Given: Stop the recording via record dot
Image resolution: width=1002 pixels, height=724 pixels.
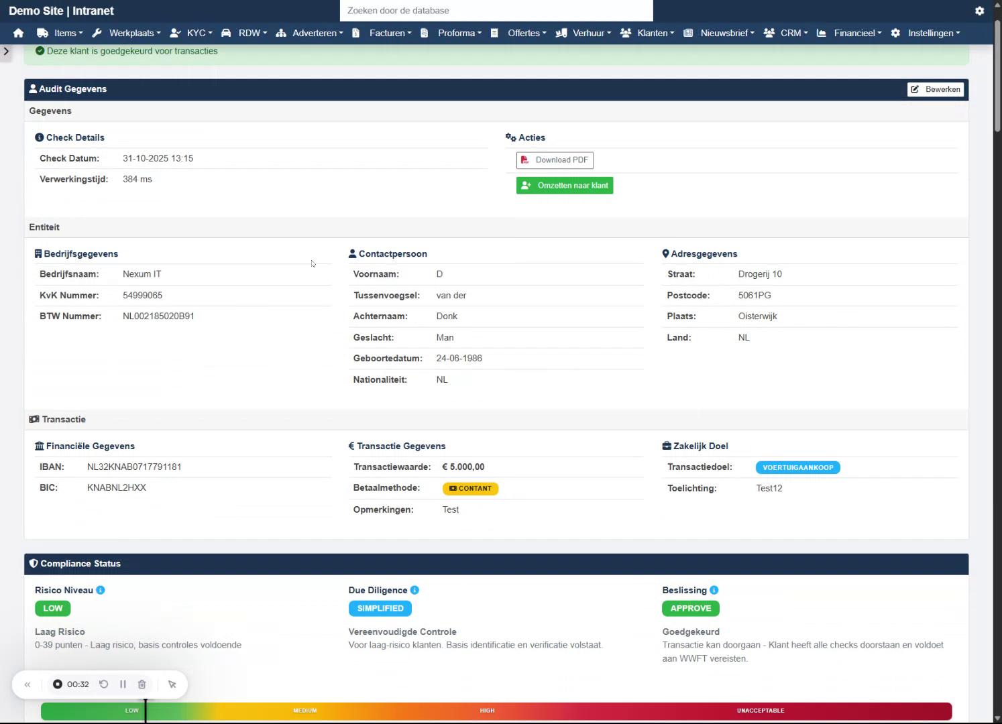Looking at the screenshot, I should tap(58, 684).
